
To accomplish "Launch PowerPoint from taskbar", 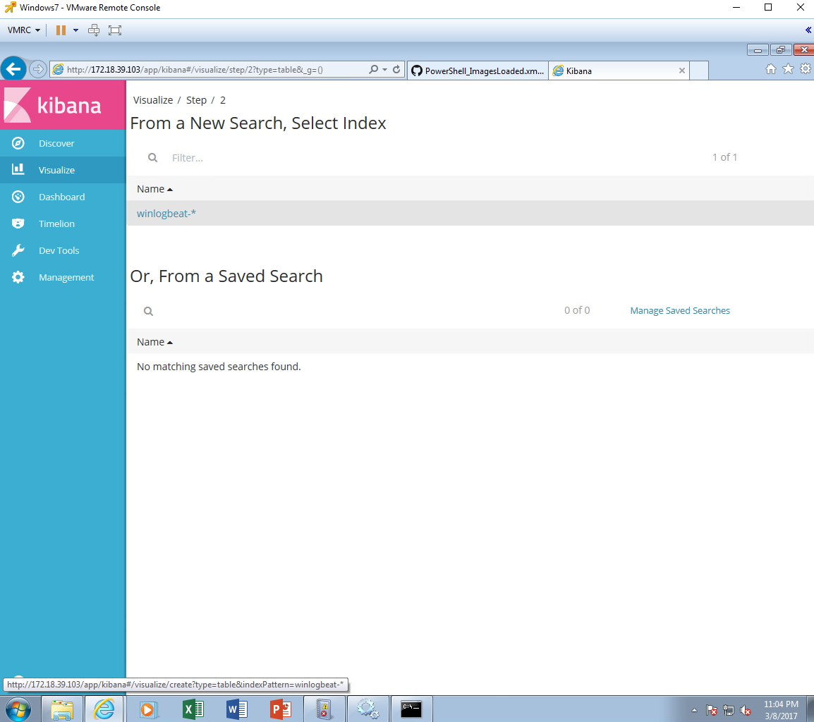I will (x=280, y=709).
